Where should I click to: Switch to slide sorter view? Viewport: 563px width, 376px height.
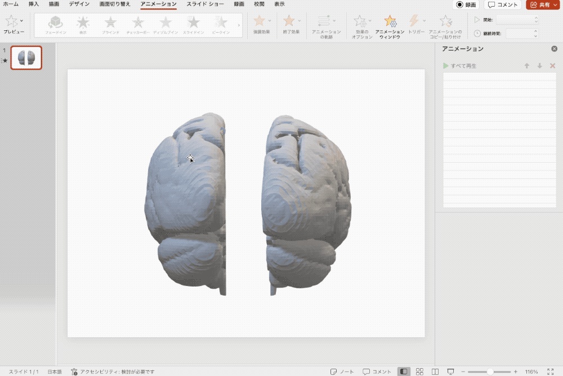(x=419, y=371)
